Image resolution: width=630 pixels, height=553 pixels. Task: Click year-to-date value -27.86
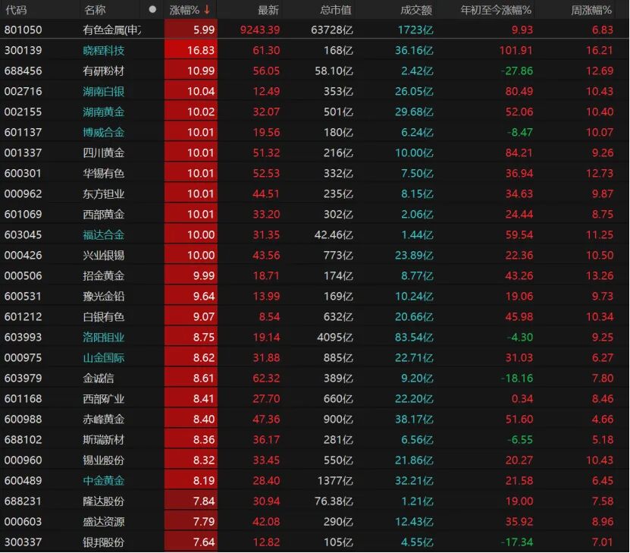(517, 71)
